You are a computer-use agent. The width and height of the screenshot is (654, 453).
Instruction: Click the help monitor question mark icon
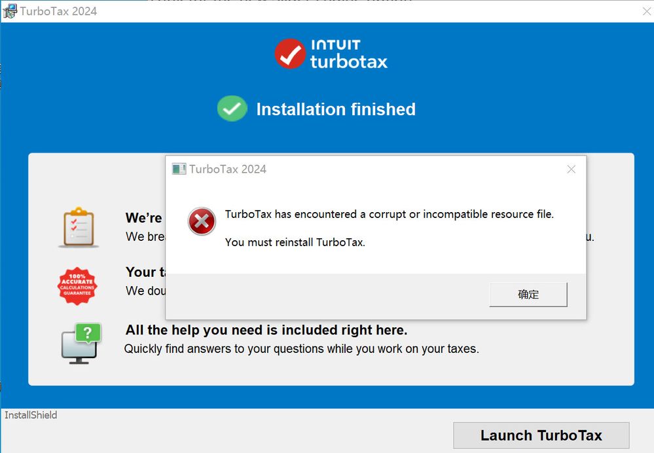point(81,342)
